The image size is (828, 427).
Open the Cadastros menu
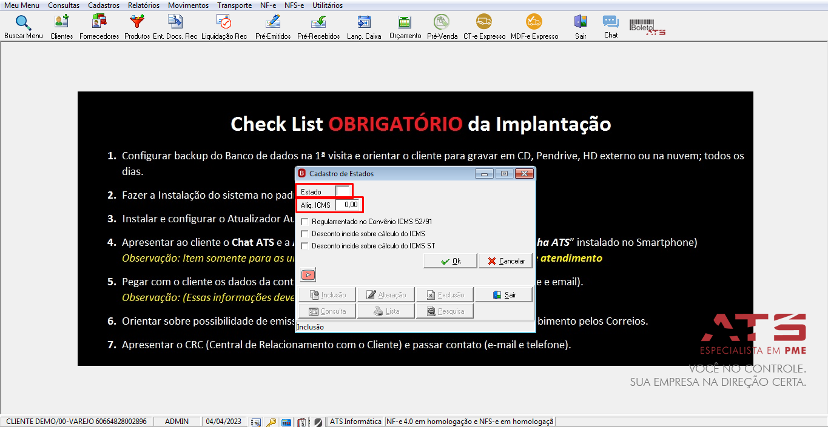104,5
